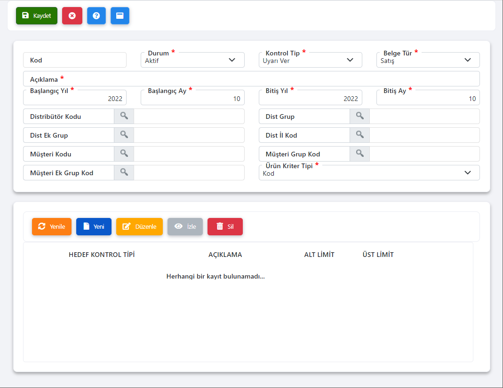Click the Dist Ek Grup search icon
The width and height of the screenshot is (503, 388).
tap(124, 135)
